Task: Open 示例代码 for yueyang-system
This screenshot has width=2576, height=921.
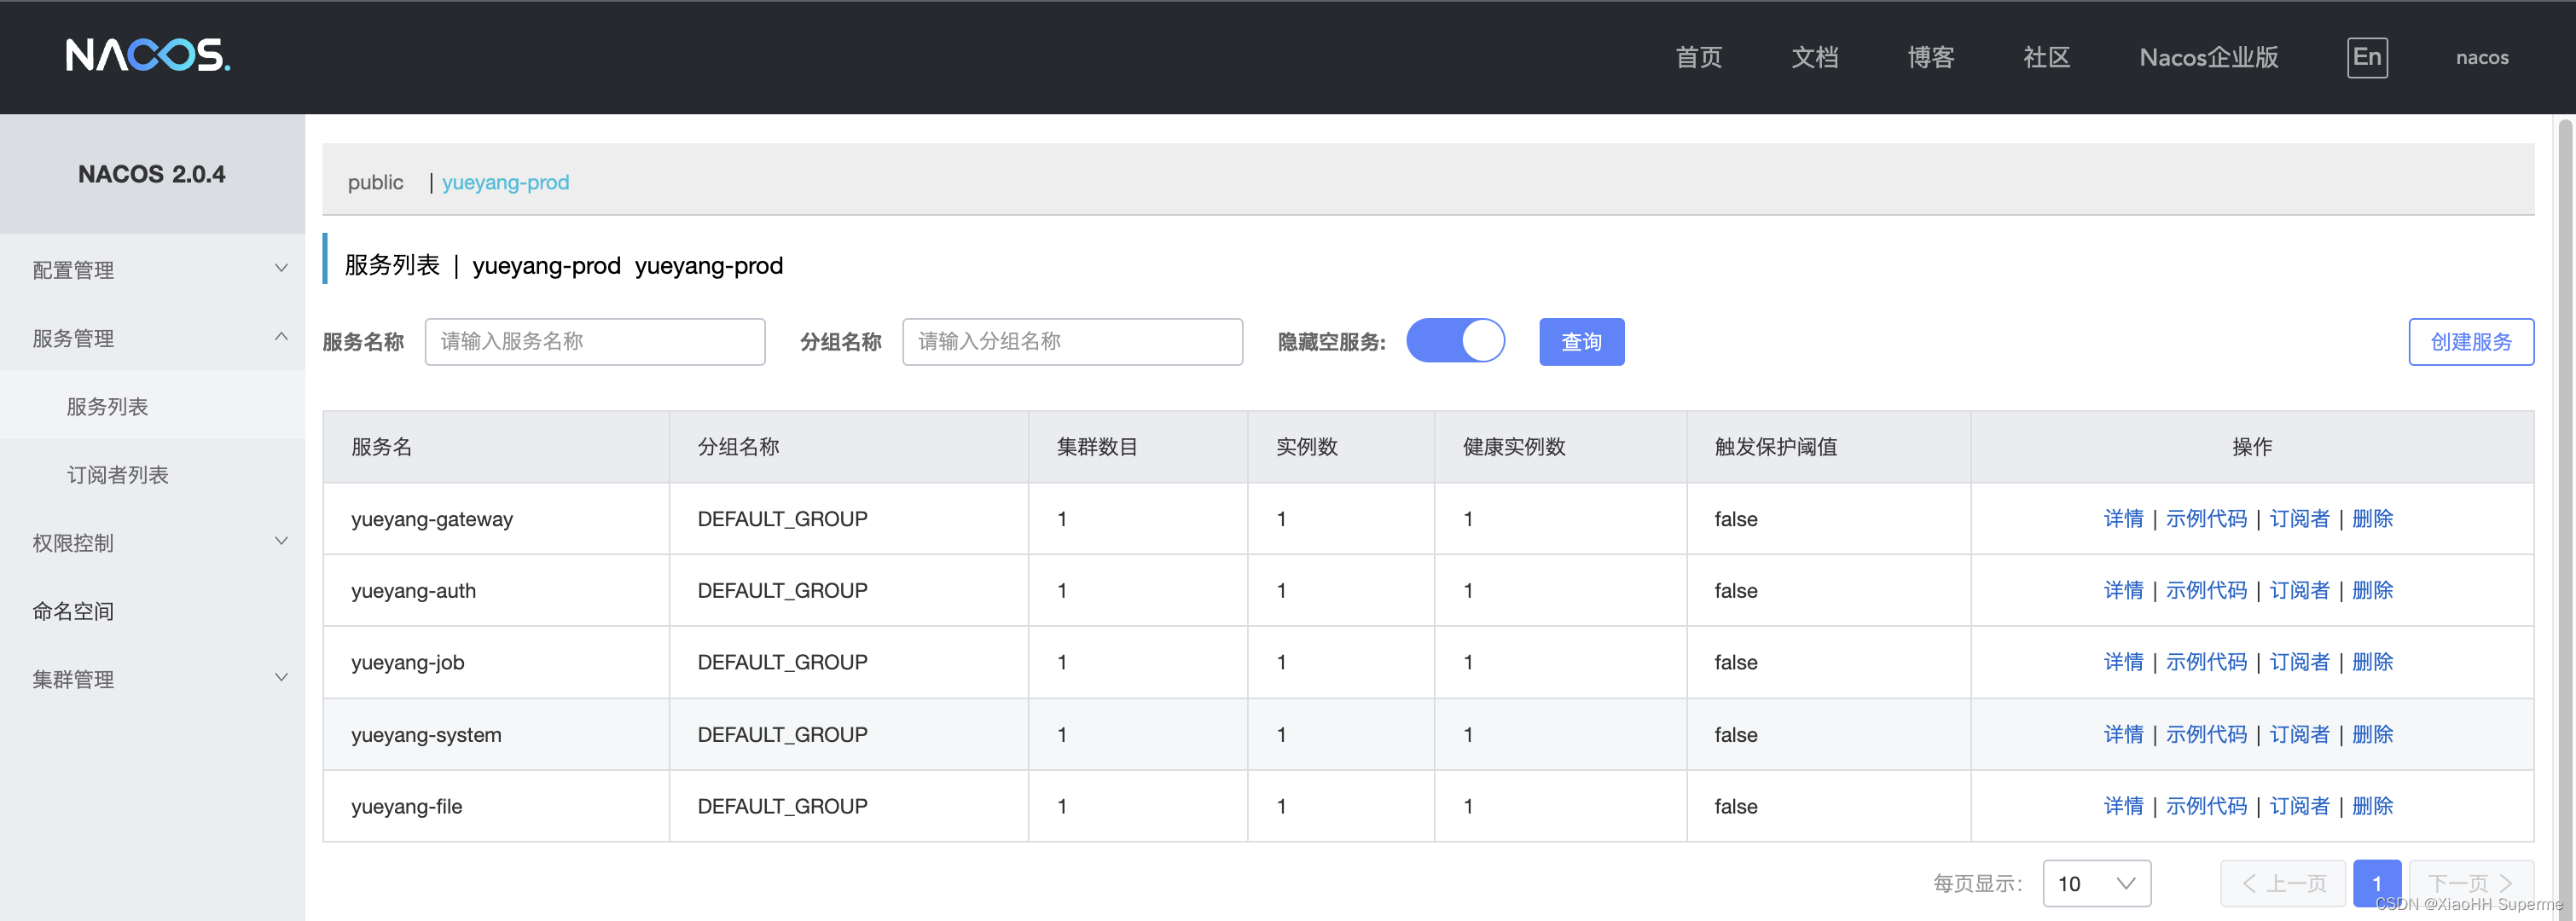Action: tap(2205, 734)
